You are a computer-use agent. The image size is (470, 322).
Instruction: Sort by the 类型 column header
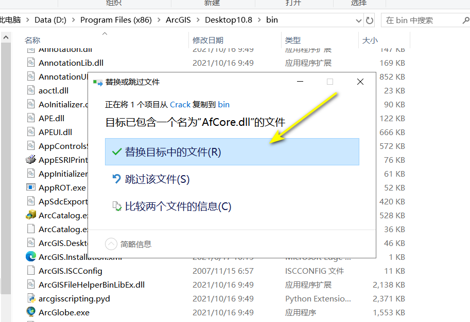(x=292, y=40)
